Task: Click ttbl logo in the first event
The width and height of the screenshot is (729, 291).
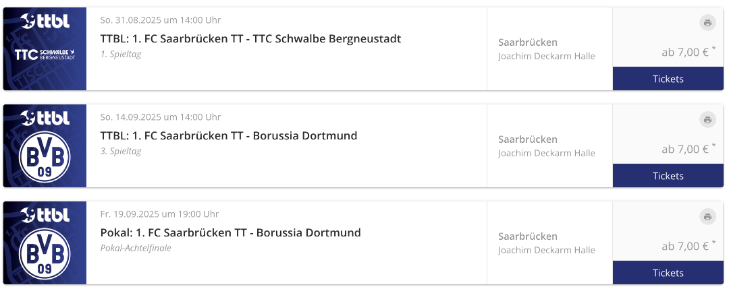Action: [x=45, y=21]
